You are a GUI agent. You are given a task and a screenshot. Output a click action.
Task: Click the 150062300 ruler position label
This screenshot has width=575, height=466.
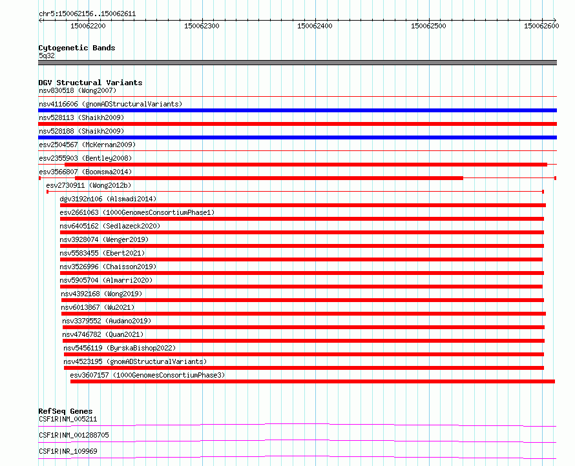202,26
